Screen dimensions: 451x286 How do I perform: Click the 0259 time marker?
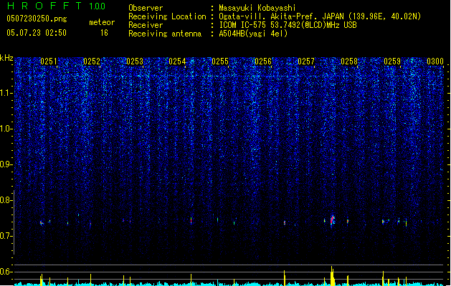(392, 61)
